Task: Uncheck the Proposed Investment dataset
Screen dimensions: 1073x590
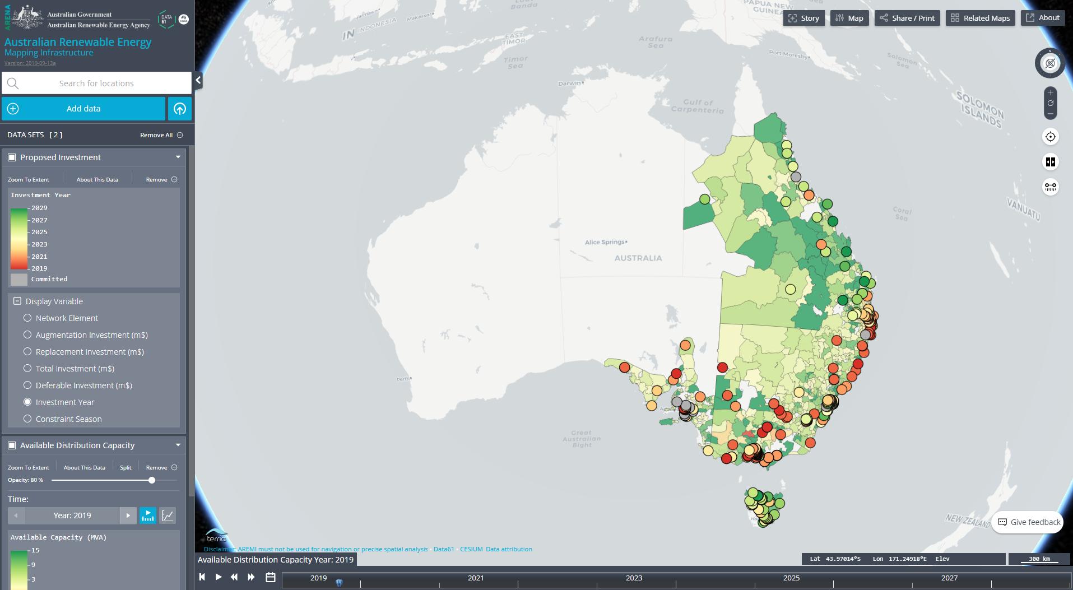Action: point(12,157)
